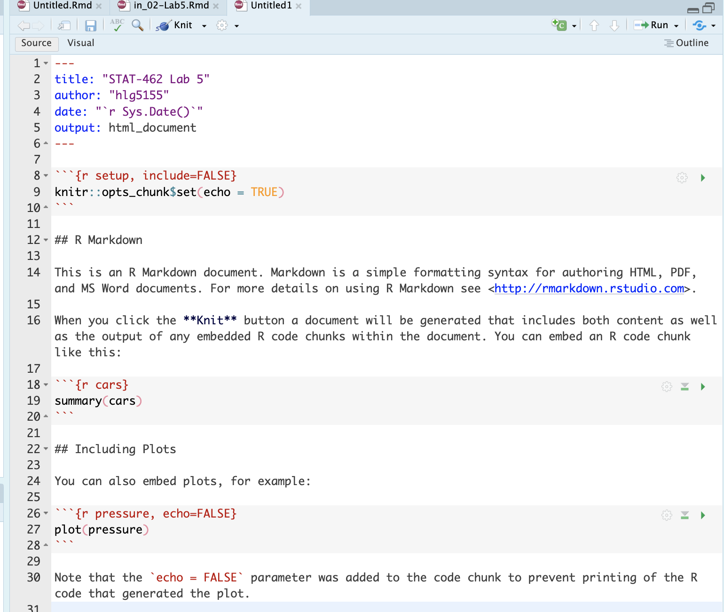Show document in new window
724x612 pixels.
[x=64, y=25]
